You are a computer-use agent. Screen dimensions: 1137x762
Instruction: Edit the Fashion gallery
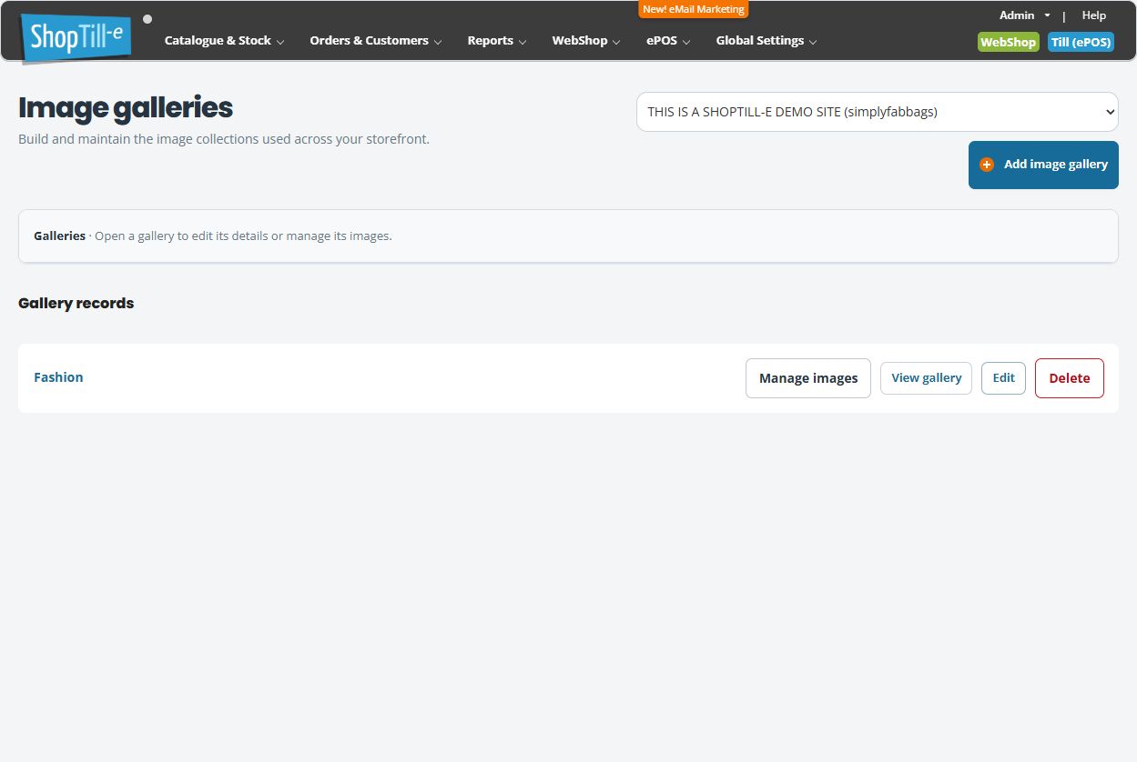[x=1004, y=378]
